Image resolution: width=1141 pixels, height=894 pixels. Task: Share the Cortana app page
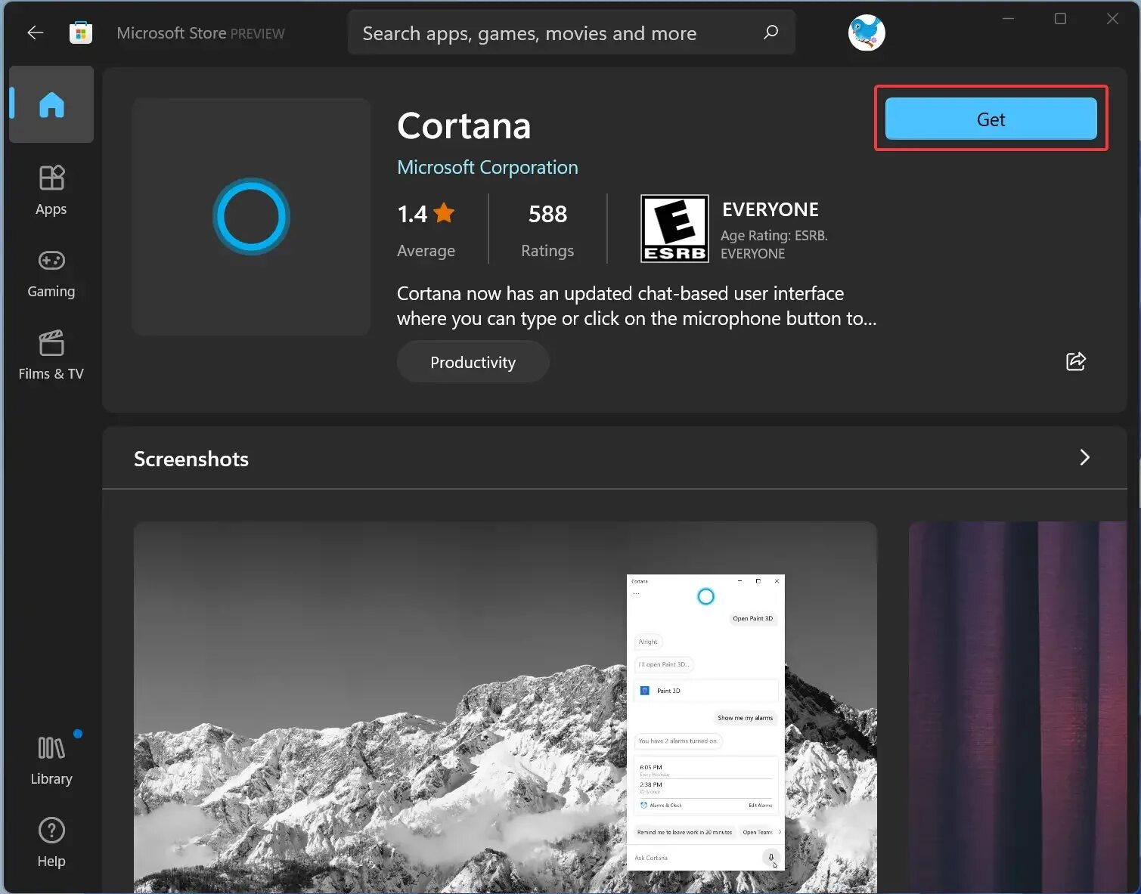[x=1075, y=361]
